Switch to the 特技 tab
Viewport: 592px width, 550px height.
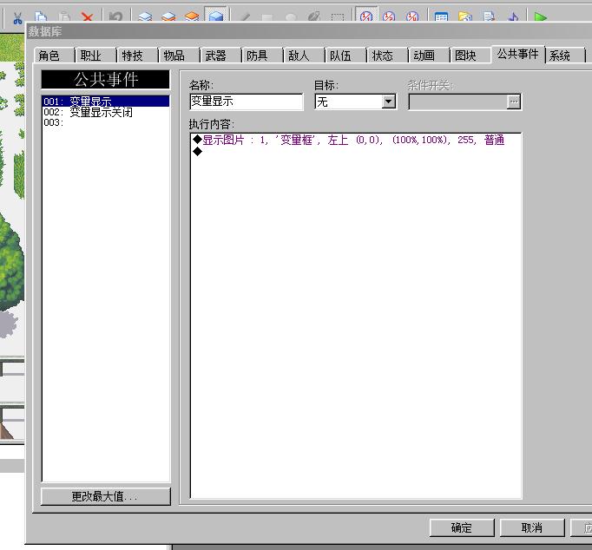coord(136,56)
